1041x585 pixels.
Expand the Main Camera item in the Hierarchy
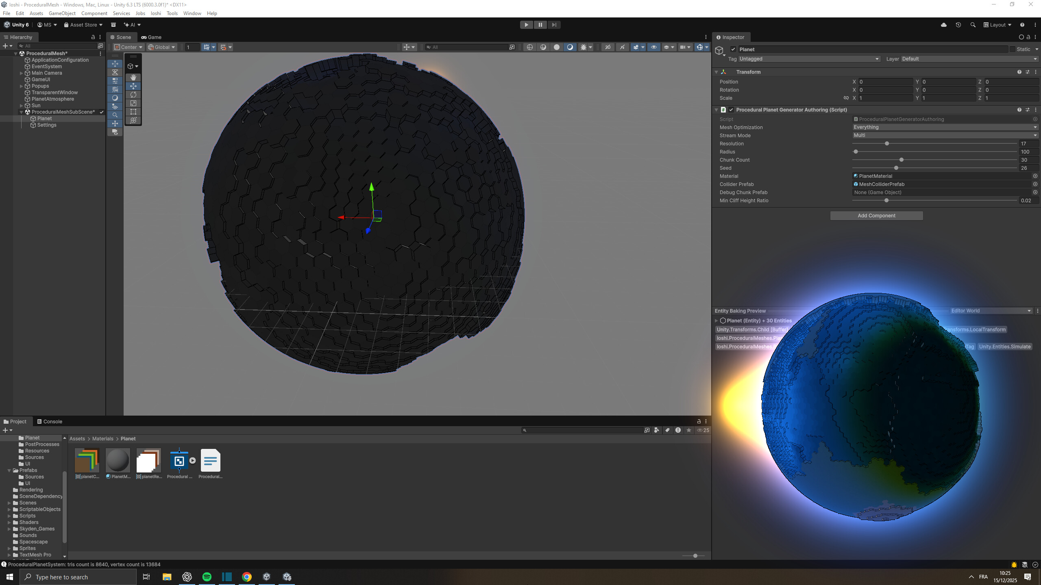[21, 73]
